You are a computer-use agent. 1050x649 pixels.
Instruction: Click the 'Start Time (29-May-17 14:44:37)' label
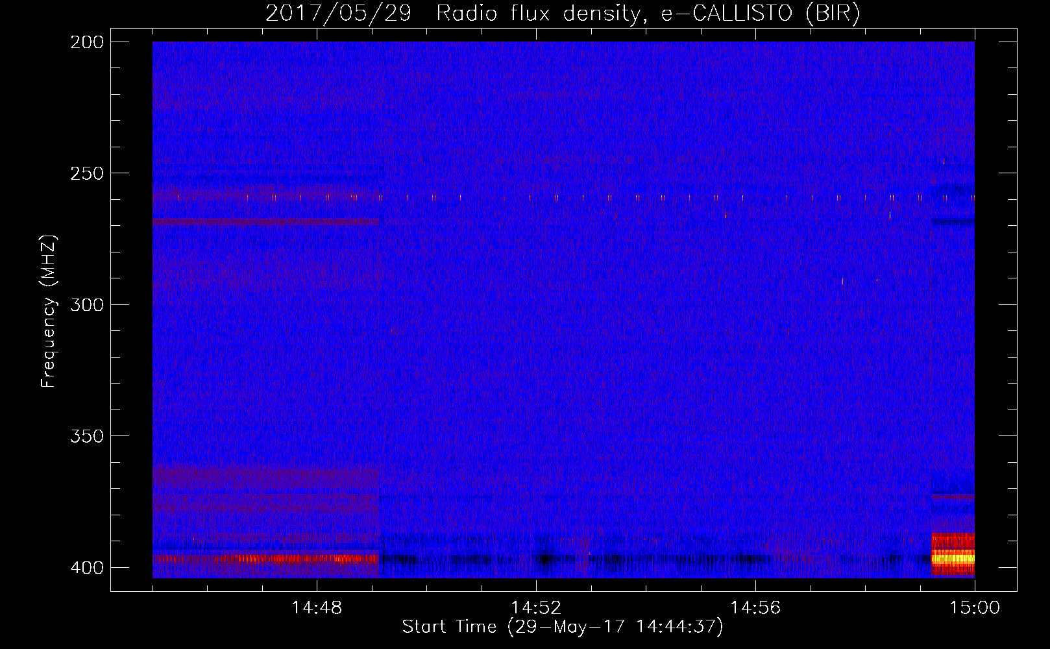(x=563, y=627)
